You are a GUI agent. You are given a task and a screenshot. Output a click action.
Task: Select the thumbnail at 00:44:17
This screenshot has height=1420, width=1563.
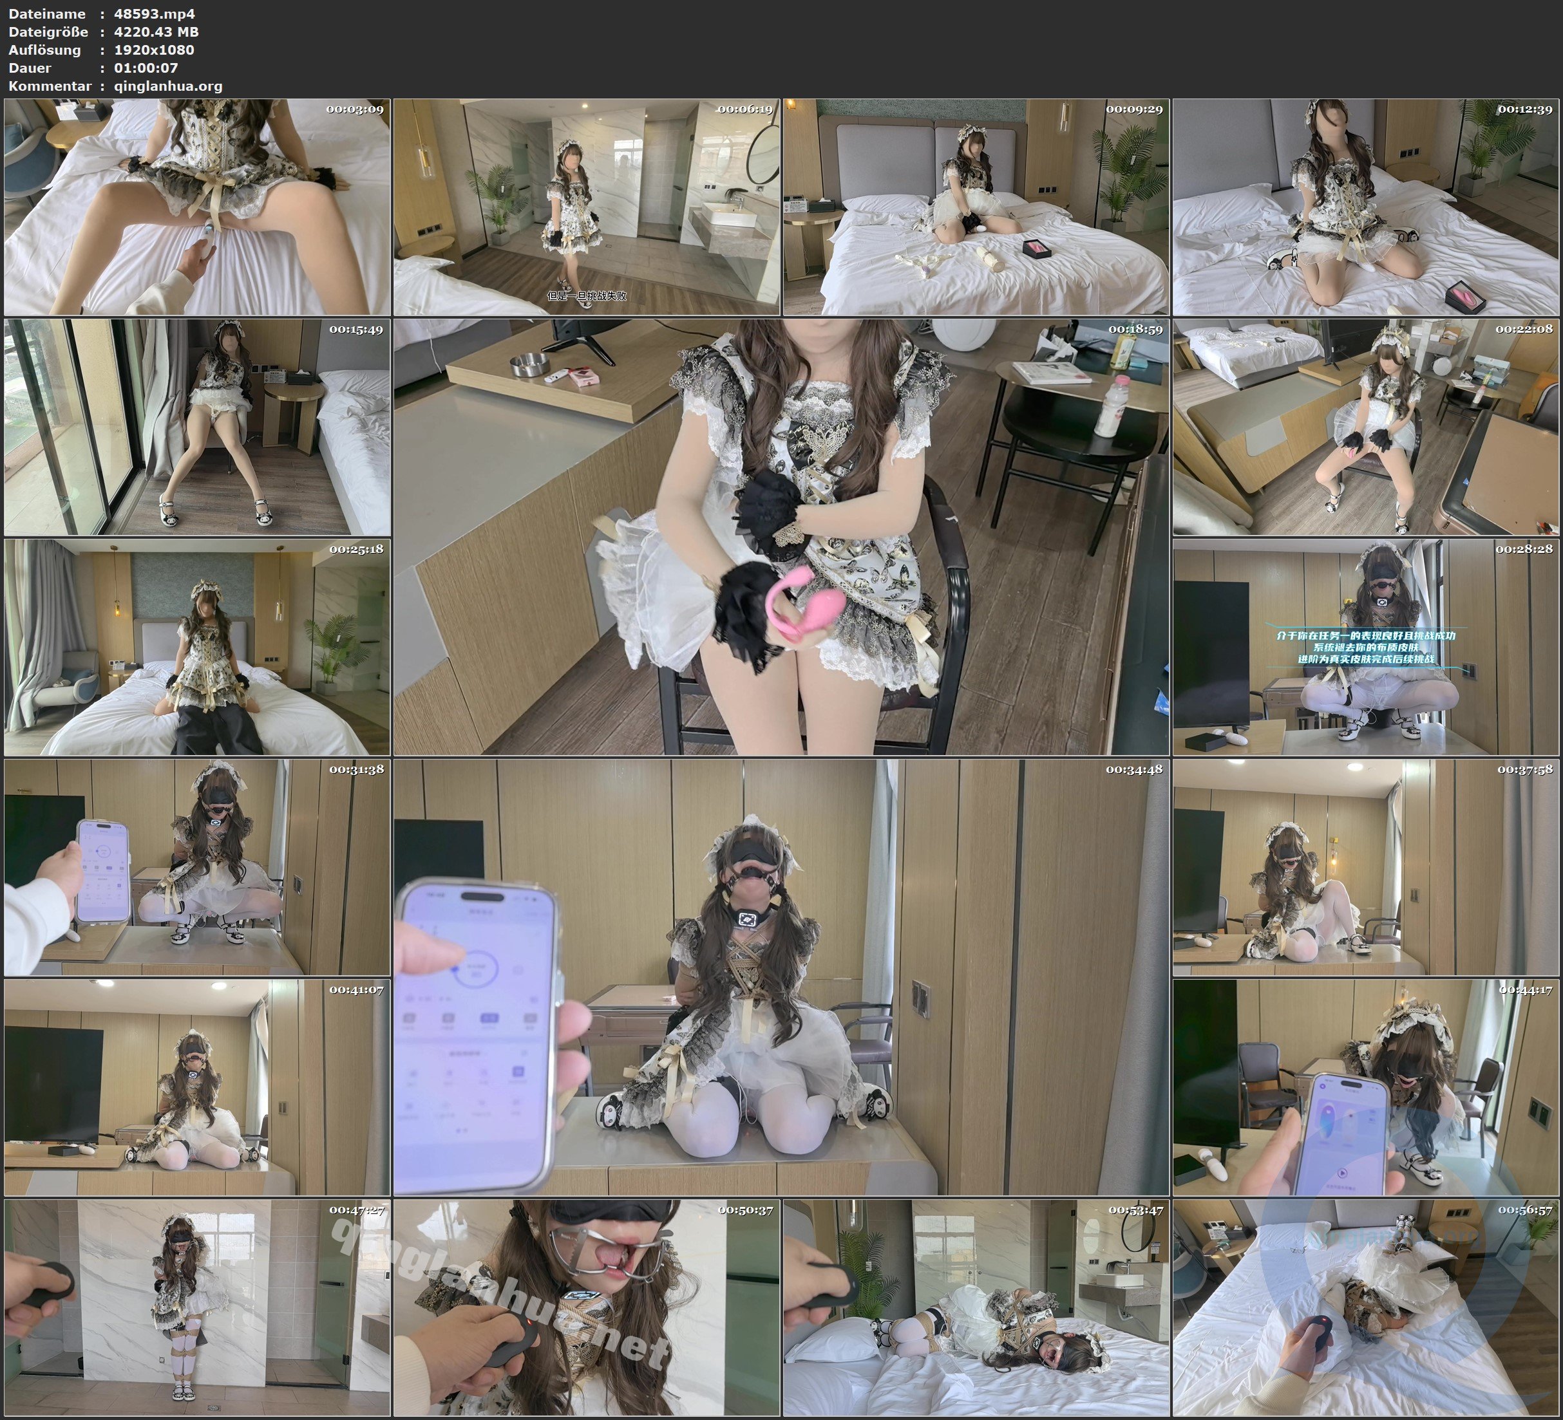pos(1365,1087)
